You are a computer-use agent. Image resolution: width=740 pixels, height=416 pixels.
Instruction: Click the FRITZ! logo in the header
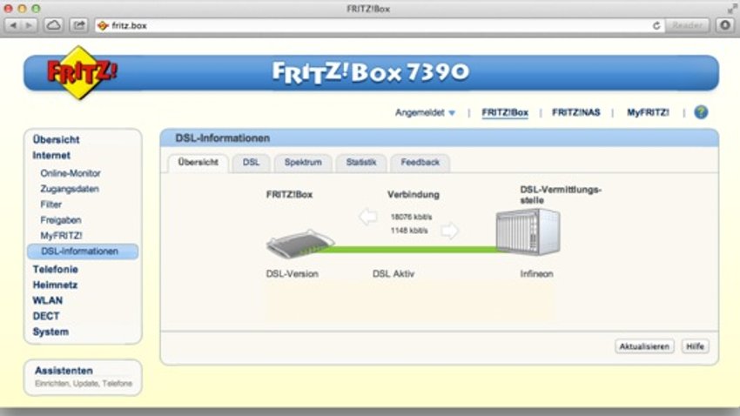(81, 73)
